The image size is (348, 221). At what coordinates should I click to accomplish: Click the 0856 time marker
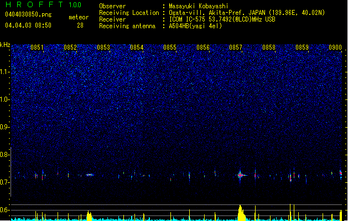point(203,48)
